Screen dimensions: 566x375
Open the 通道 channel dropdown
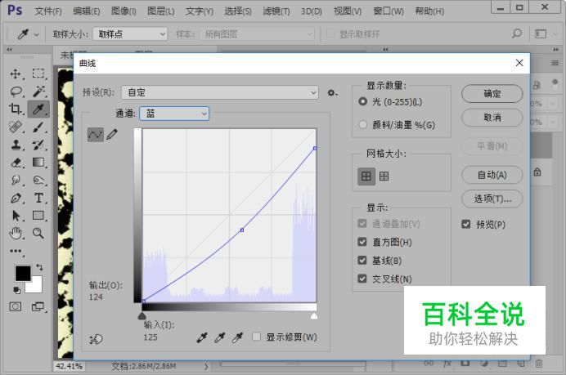pyautogui.click(x=174, y=114)
